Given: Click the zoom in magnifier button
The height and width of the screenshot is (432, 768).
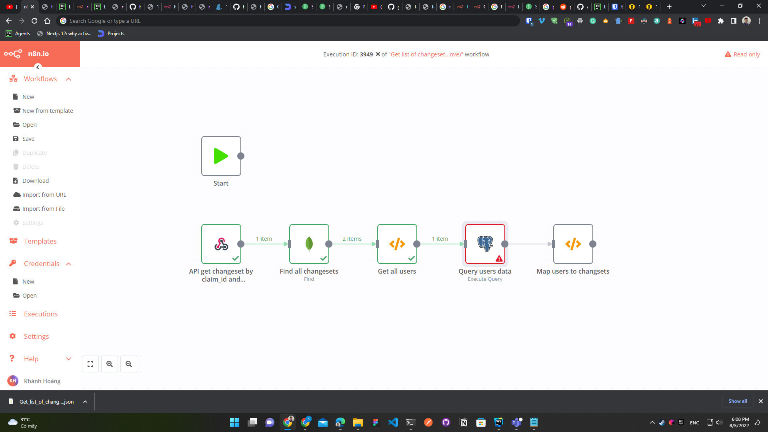Looking at the screenshot, I should coord(110,364).
